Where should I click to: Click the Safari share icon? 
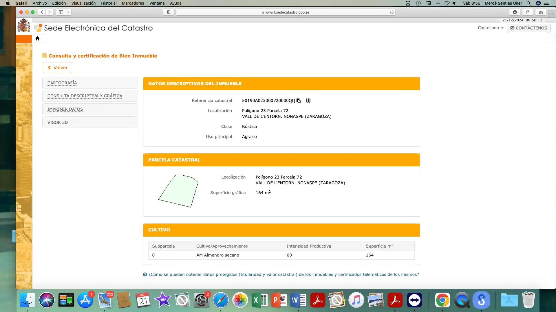(528, 12)
